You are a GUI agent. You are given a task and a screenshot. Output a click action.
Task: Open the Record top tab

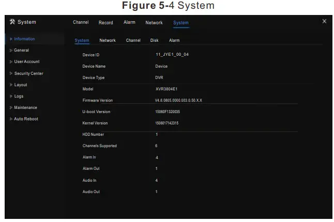coord(105,23)
